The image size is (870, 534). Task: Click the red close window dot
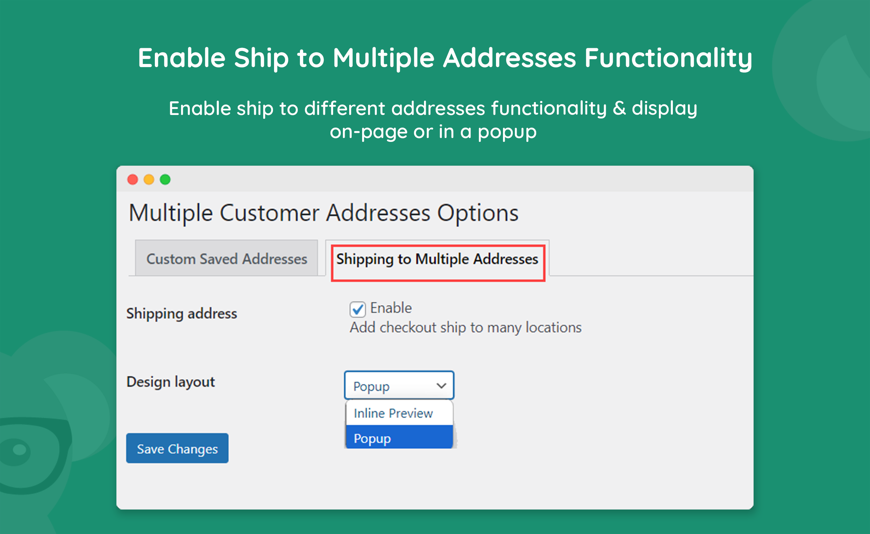pos(132,179)
